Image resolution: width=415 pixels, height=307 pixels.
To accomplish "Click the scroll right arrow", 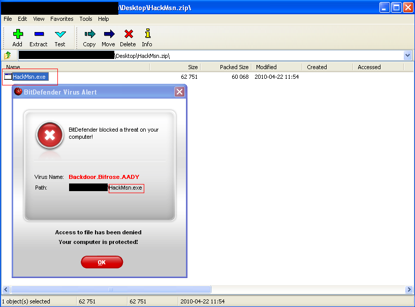I will pyautogui.click(x=409, y=290).
